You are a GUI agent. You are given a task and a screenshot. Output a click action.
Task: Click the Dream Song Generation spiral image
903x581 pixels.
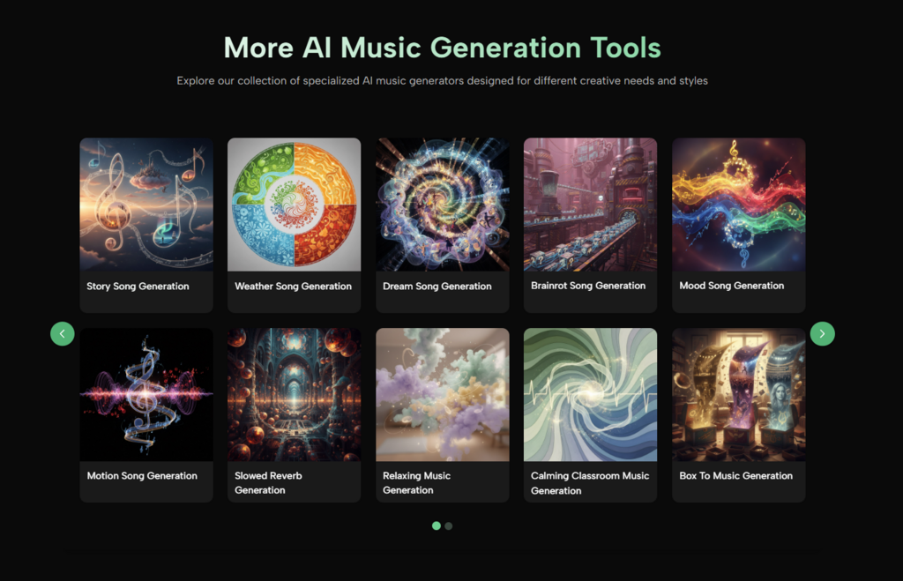pyautogui.click(x=442, y=204)
